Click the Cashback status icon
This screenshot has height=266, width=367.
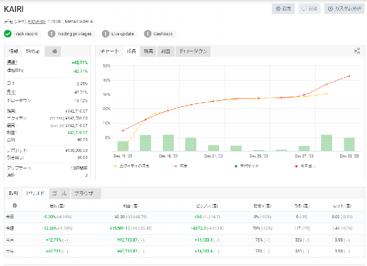click(148, 34)
